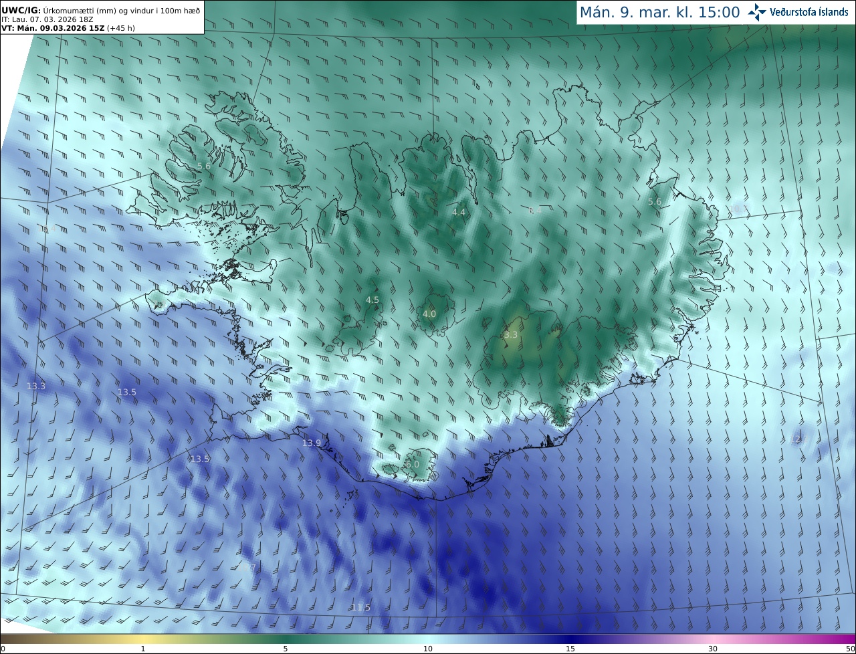Click the 6.0 value on Mýrdalsjökull

(x=413, y=464)
